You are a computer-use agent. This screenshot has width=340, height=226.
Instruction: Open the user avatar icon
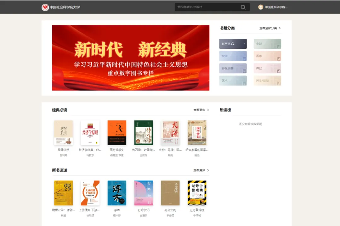260,7
